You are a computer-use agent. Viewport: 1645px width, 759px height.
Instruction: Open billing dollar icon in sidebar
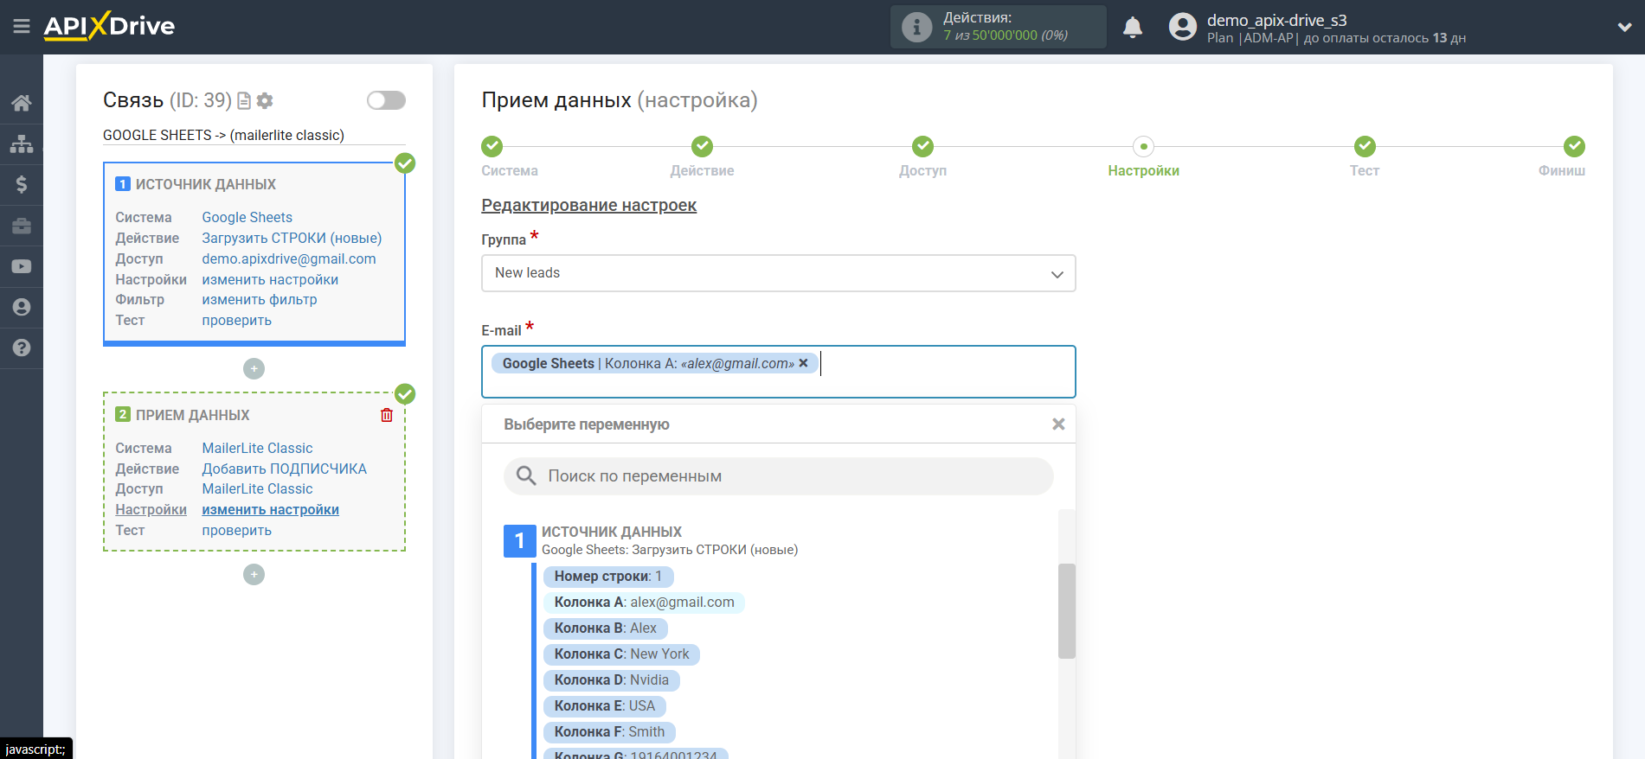pyautogui.click(x=22, y=184)
